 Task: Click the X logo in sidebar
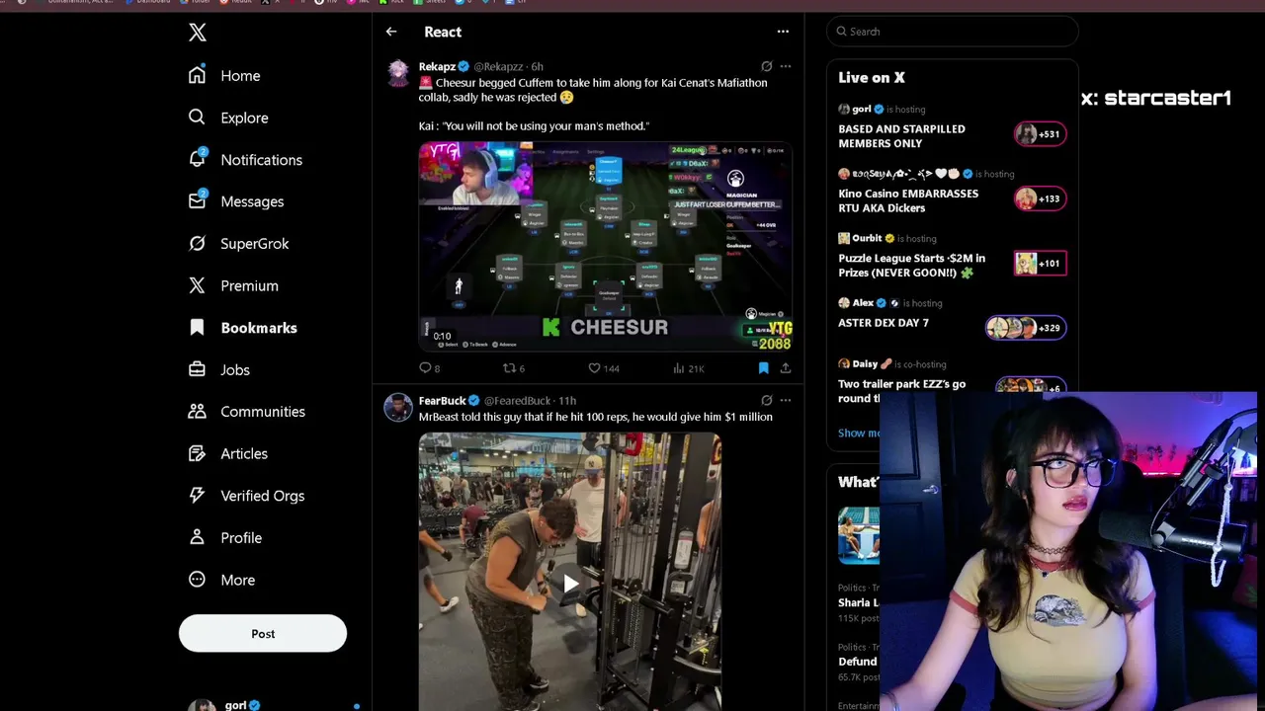coord(198,33)
